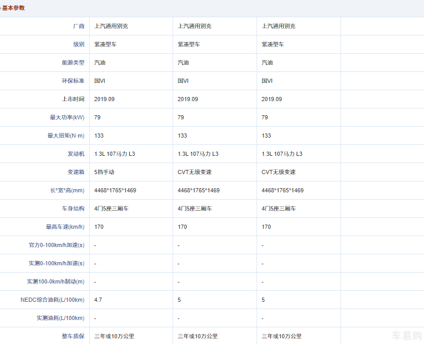Click the 发动机 row label
Image resolution: width=424 pixels, height=344 pixels.
(x=76, y=154)
